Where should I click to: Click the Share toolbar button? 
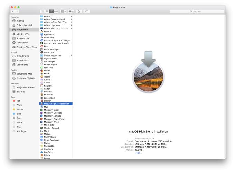tap(79, 11)
